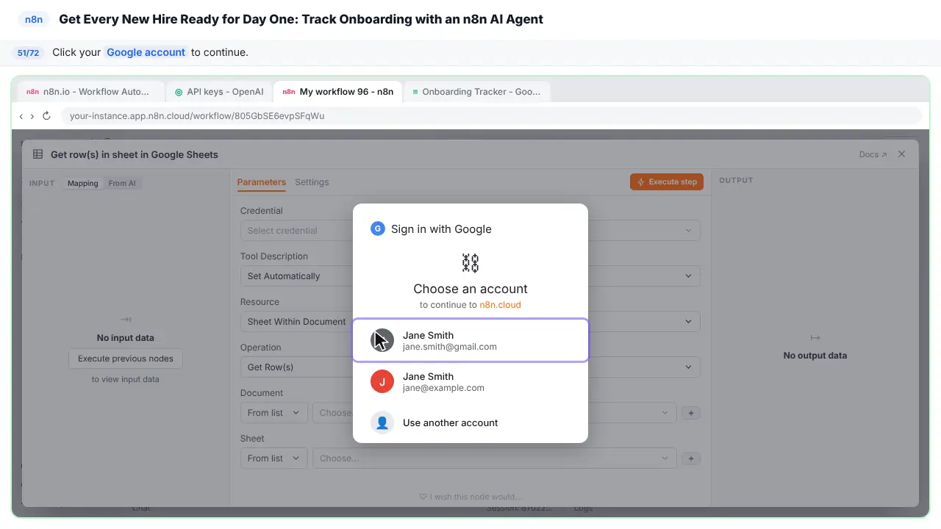Image resolution: width=941 pixels, height=529 pixels.
Task: Expand the Sheet 'Choose...' selector
Action: pos(494,458)
